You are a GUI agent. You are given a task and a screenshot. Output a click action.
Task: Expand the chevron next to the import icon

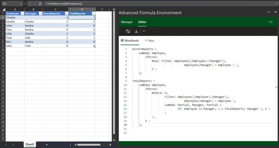tap(144, 31)
